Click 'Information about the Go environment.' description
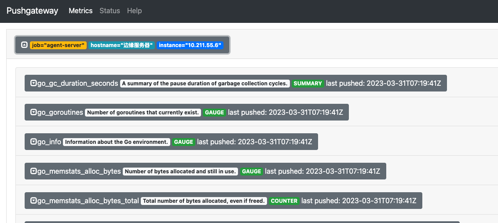Screen dimensions: 498x223 click(x=117, y=142)
